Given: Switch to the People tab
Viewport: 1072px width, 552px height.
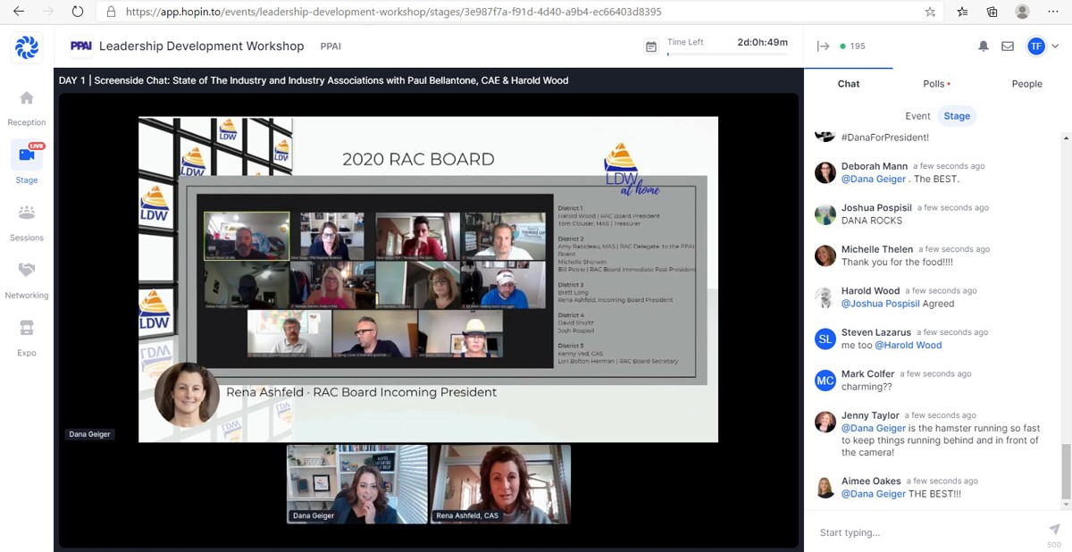Looking at the screenshot, I should pos(1026,84).
